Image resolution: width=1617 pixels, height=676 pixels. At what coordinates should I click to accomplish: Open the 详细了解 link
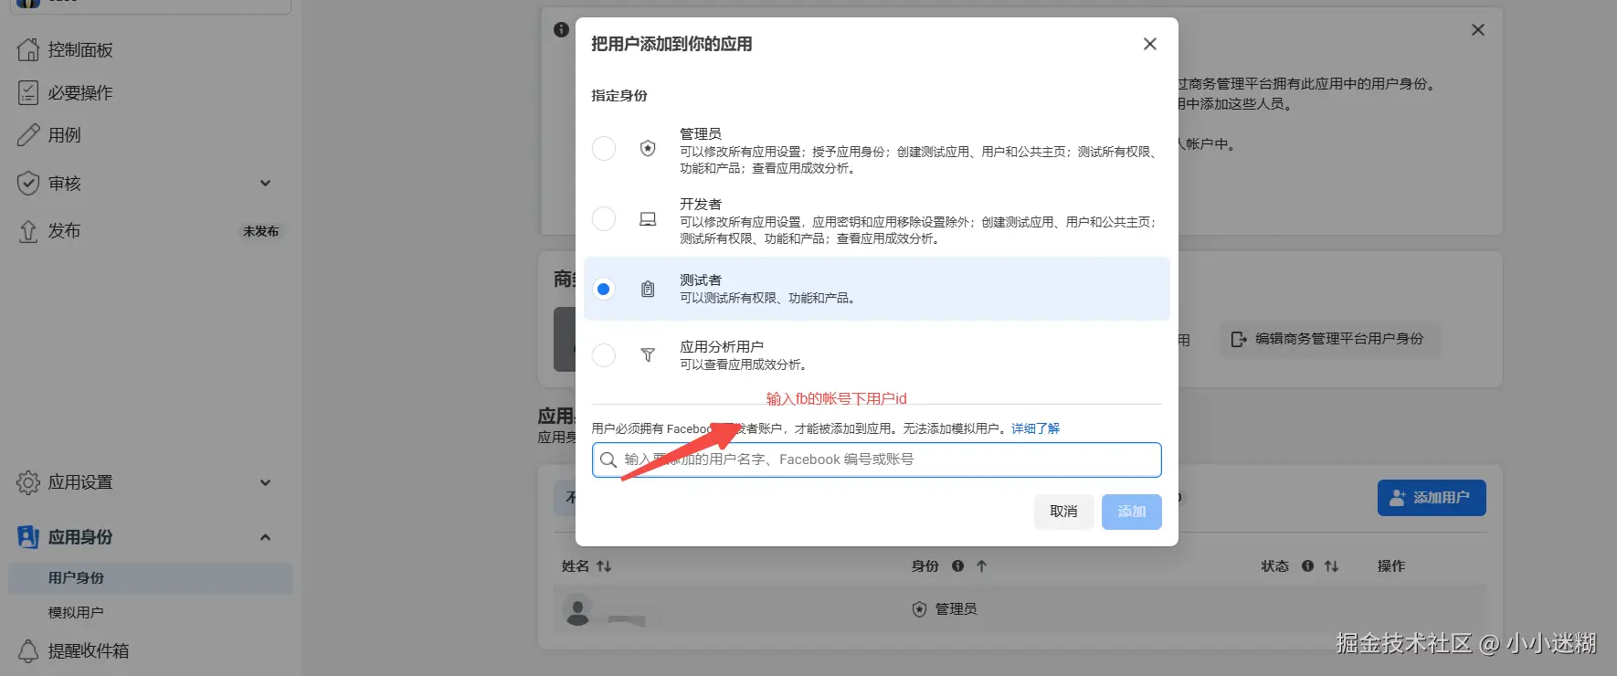click(1035, 428)
